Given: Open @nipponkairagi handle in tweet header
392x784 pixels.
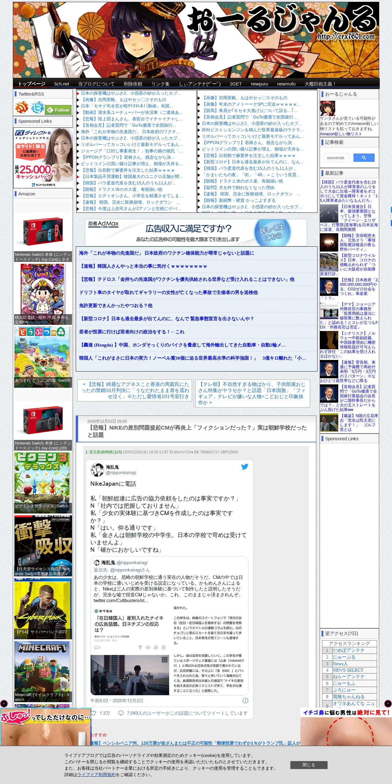Looking at the screenshot, I should (x=121, y=473).
